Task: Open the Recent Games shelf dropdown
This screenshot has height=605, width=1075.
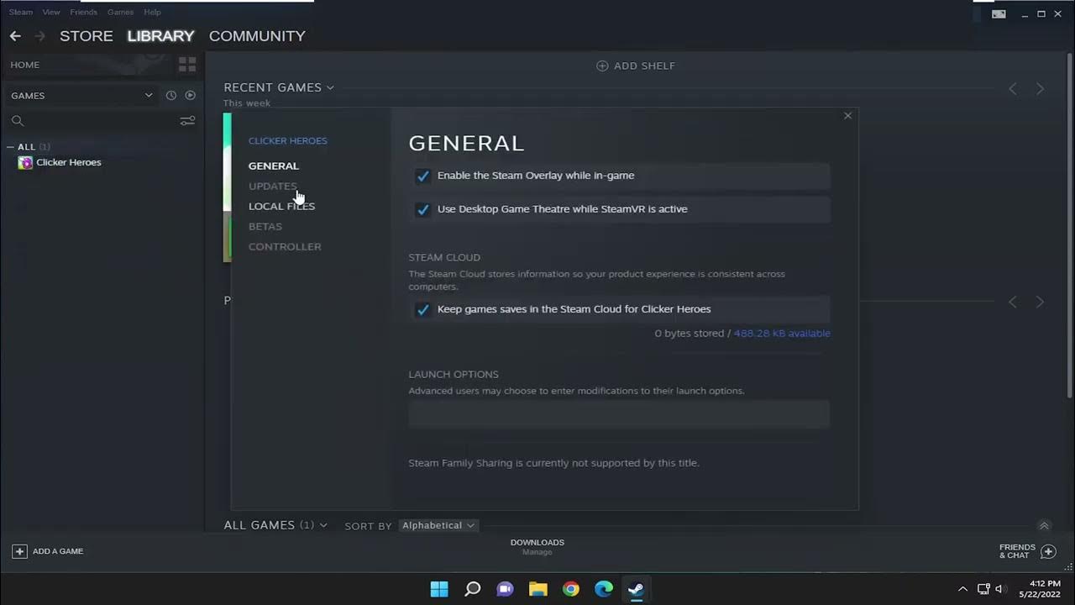Action: (x=330, y=87)
